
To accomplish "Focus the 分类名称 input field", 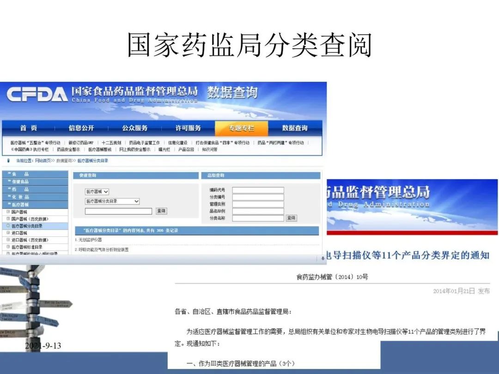I will click(258, 218).
